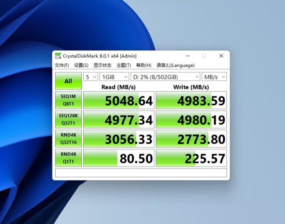Viewport: 285px width, 224px height.
Task: Start the SEQ1M Q8T1 test
Action: tap(68, 100)
